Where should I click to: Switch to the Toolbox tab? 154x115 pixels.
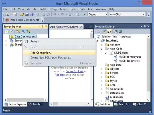click(x=35, y=104)
